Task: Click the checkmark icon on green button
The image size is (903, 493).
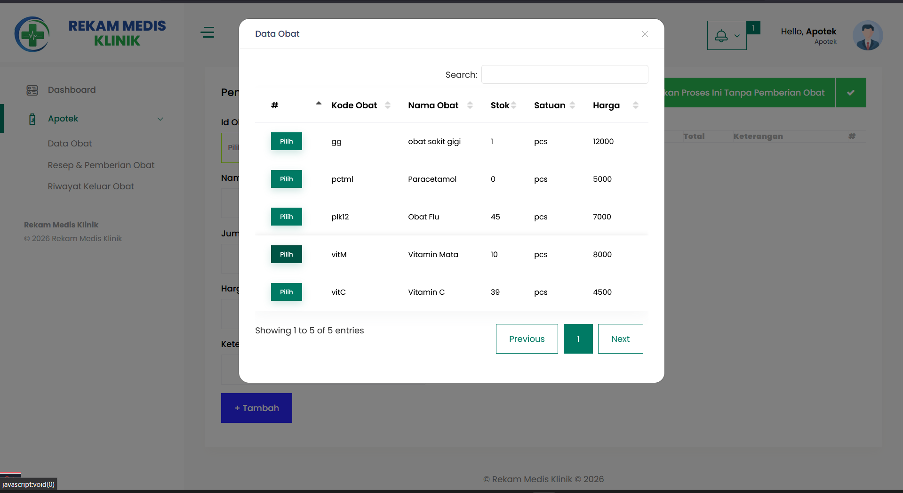Action: point(851,93)
